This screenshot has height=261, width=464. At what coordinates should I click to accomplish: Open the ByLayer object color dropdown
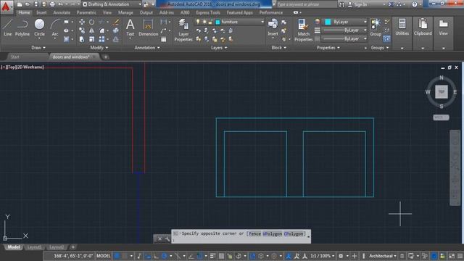click(345, 22)
